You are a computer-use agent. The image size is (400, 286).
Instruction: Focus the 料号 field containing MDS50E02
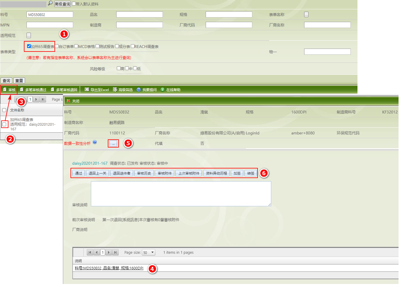tap(50, 15)
